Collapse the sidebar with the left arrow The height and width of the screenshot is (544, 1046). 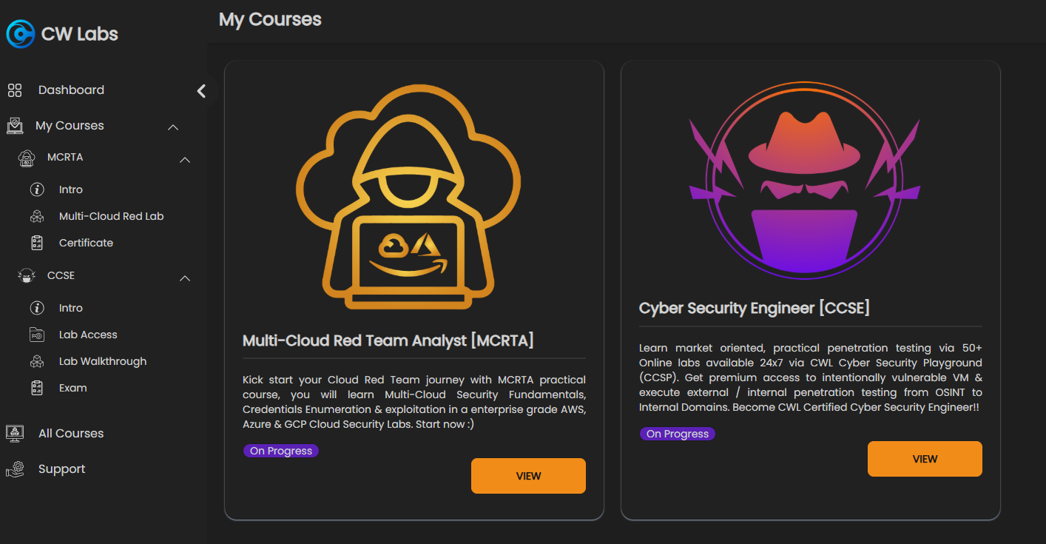click(x=201, y=91)
